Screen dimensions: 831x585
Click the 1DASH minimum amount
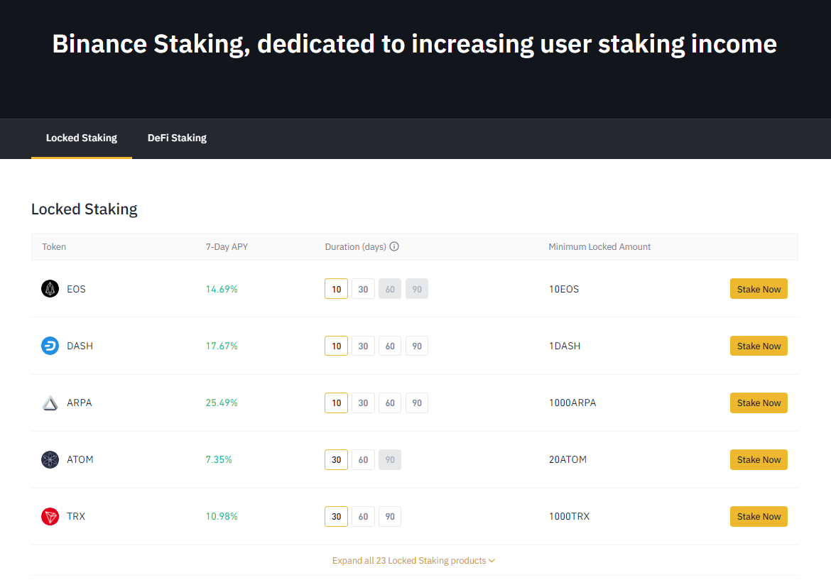565,346
